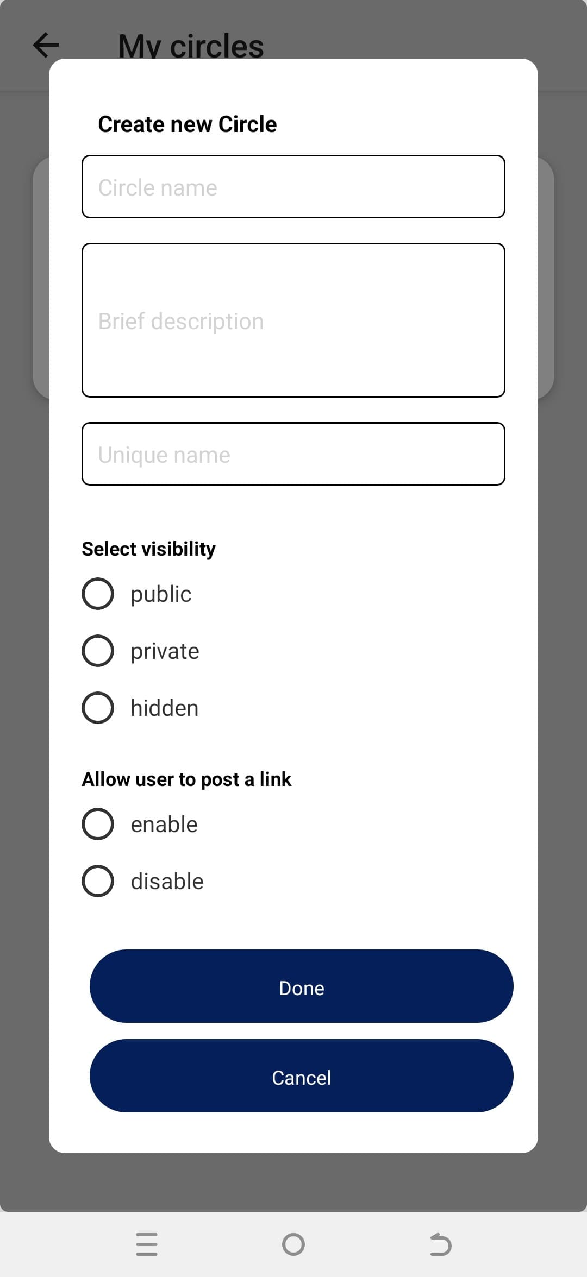Focus the Brief description text area
587x1277 pixels.
(293, 320)
